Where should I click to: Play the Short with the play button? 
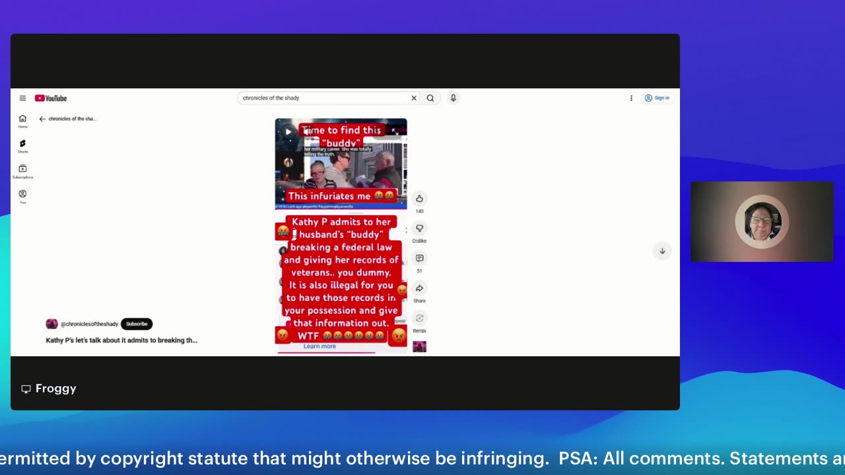(288, 132)
